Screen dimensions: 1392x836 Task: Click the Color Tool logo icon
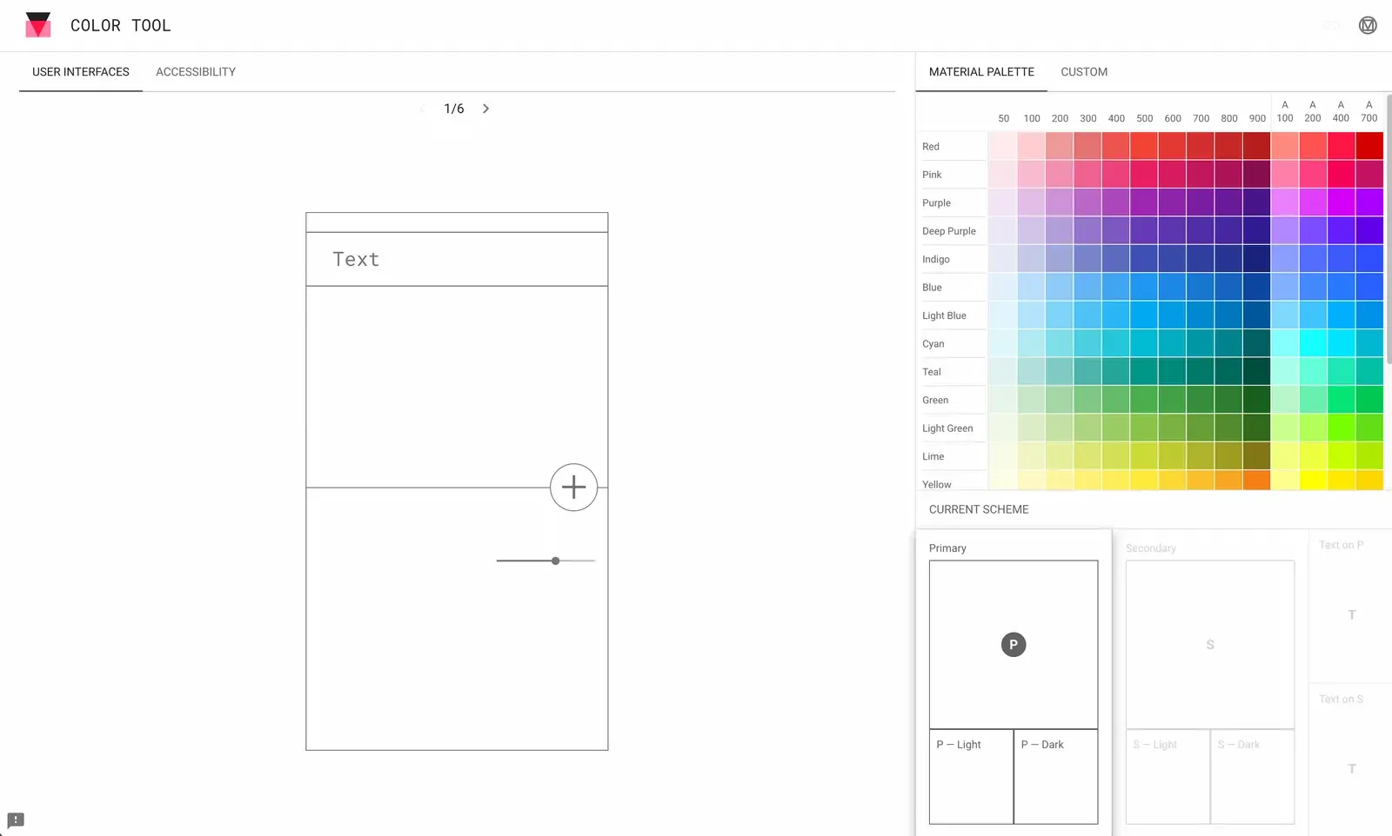[x=37, y=25]
